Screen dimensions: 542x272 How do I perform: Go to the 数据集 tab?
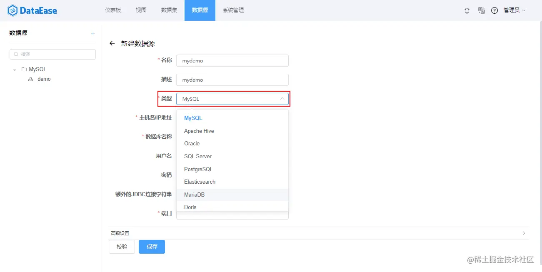pos(169,10)
